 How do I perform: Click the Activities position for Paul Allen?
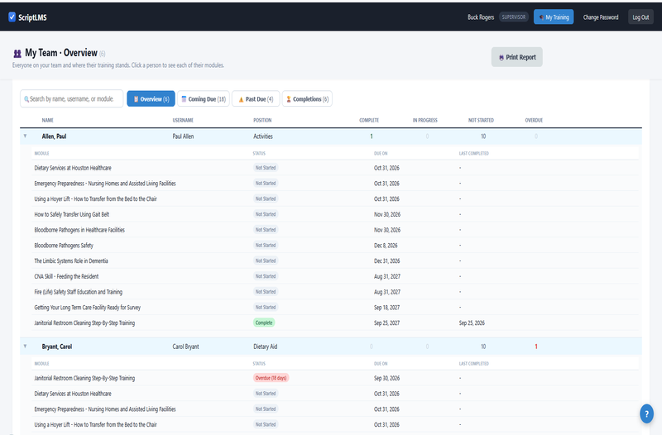tap(263, 136)
